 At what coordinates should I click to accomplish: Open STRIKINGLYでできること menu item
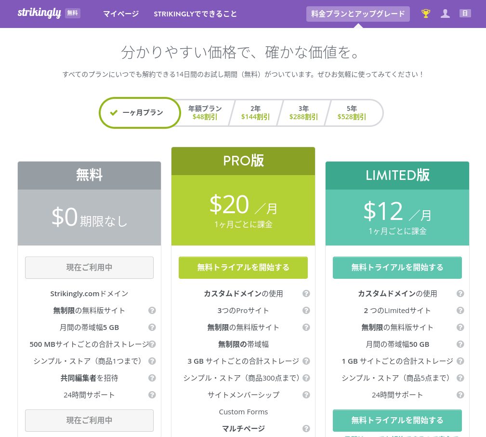195,14
